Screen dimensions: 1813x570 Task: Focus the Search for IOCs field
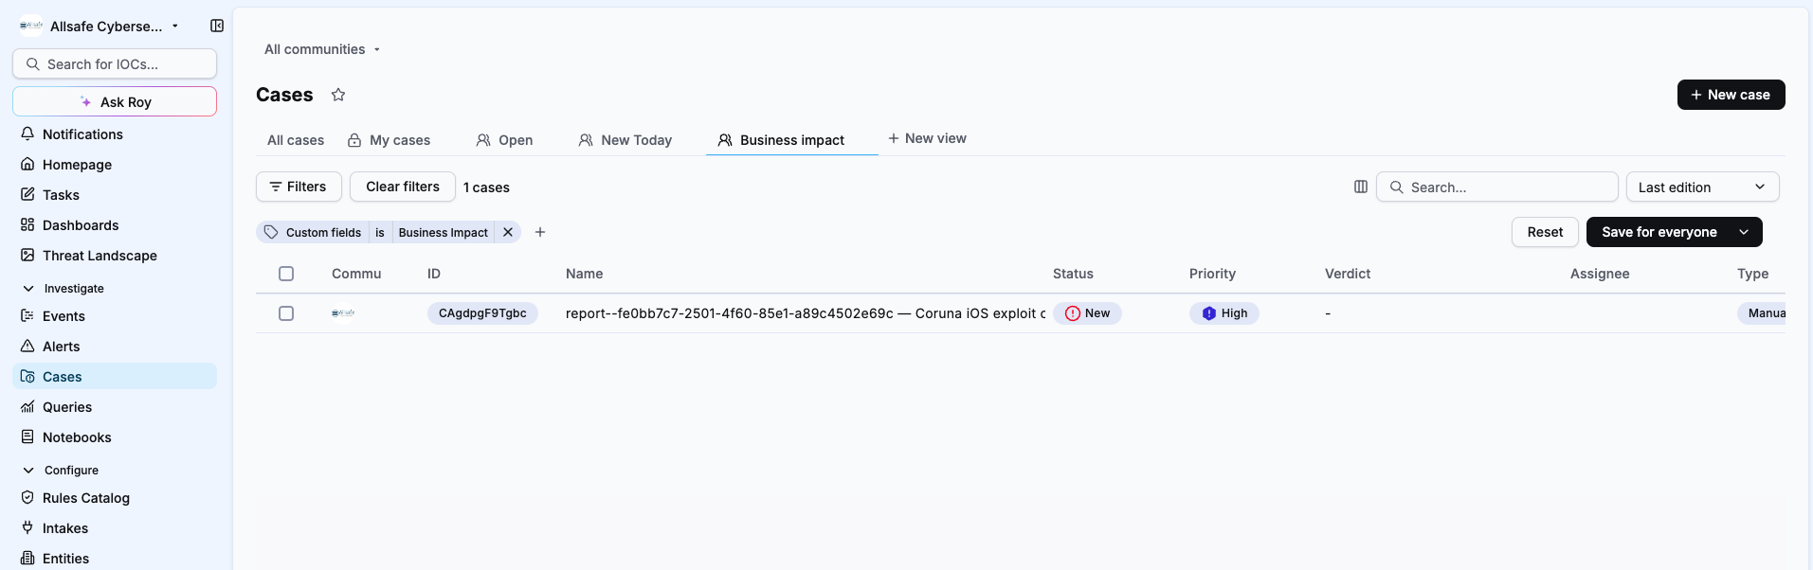115,63
